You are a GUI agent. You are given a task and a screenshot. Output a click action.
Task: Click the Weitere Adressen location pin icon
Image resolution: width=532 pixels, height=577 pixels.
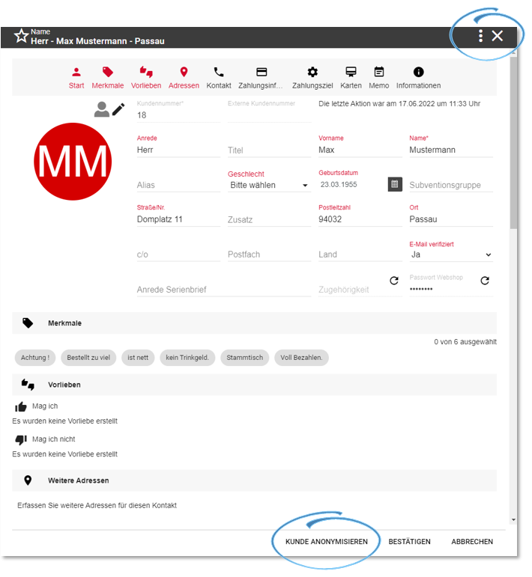pos(28,480)
